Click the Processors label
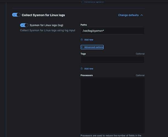This screenshot has height=137, width=168. coord(86,75)
